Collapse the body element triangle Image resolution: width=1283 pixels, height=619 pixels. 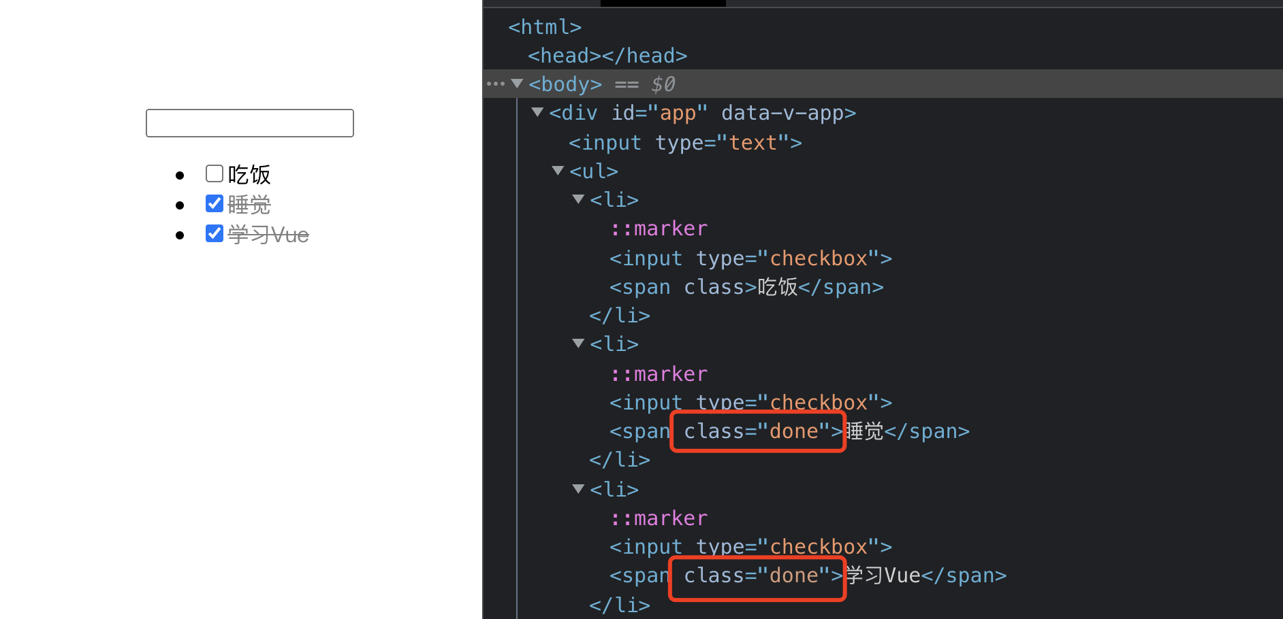(517, 84)
